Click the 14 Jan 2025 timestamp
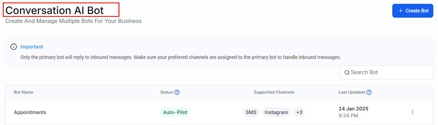Viewport: 438px width, 125px height. 353,109
